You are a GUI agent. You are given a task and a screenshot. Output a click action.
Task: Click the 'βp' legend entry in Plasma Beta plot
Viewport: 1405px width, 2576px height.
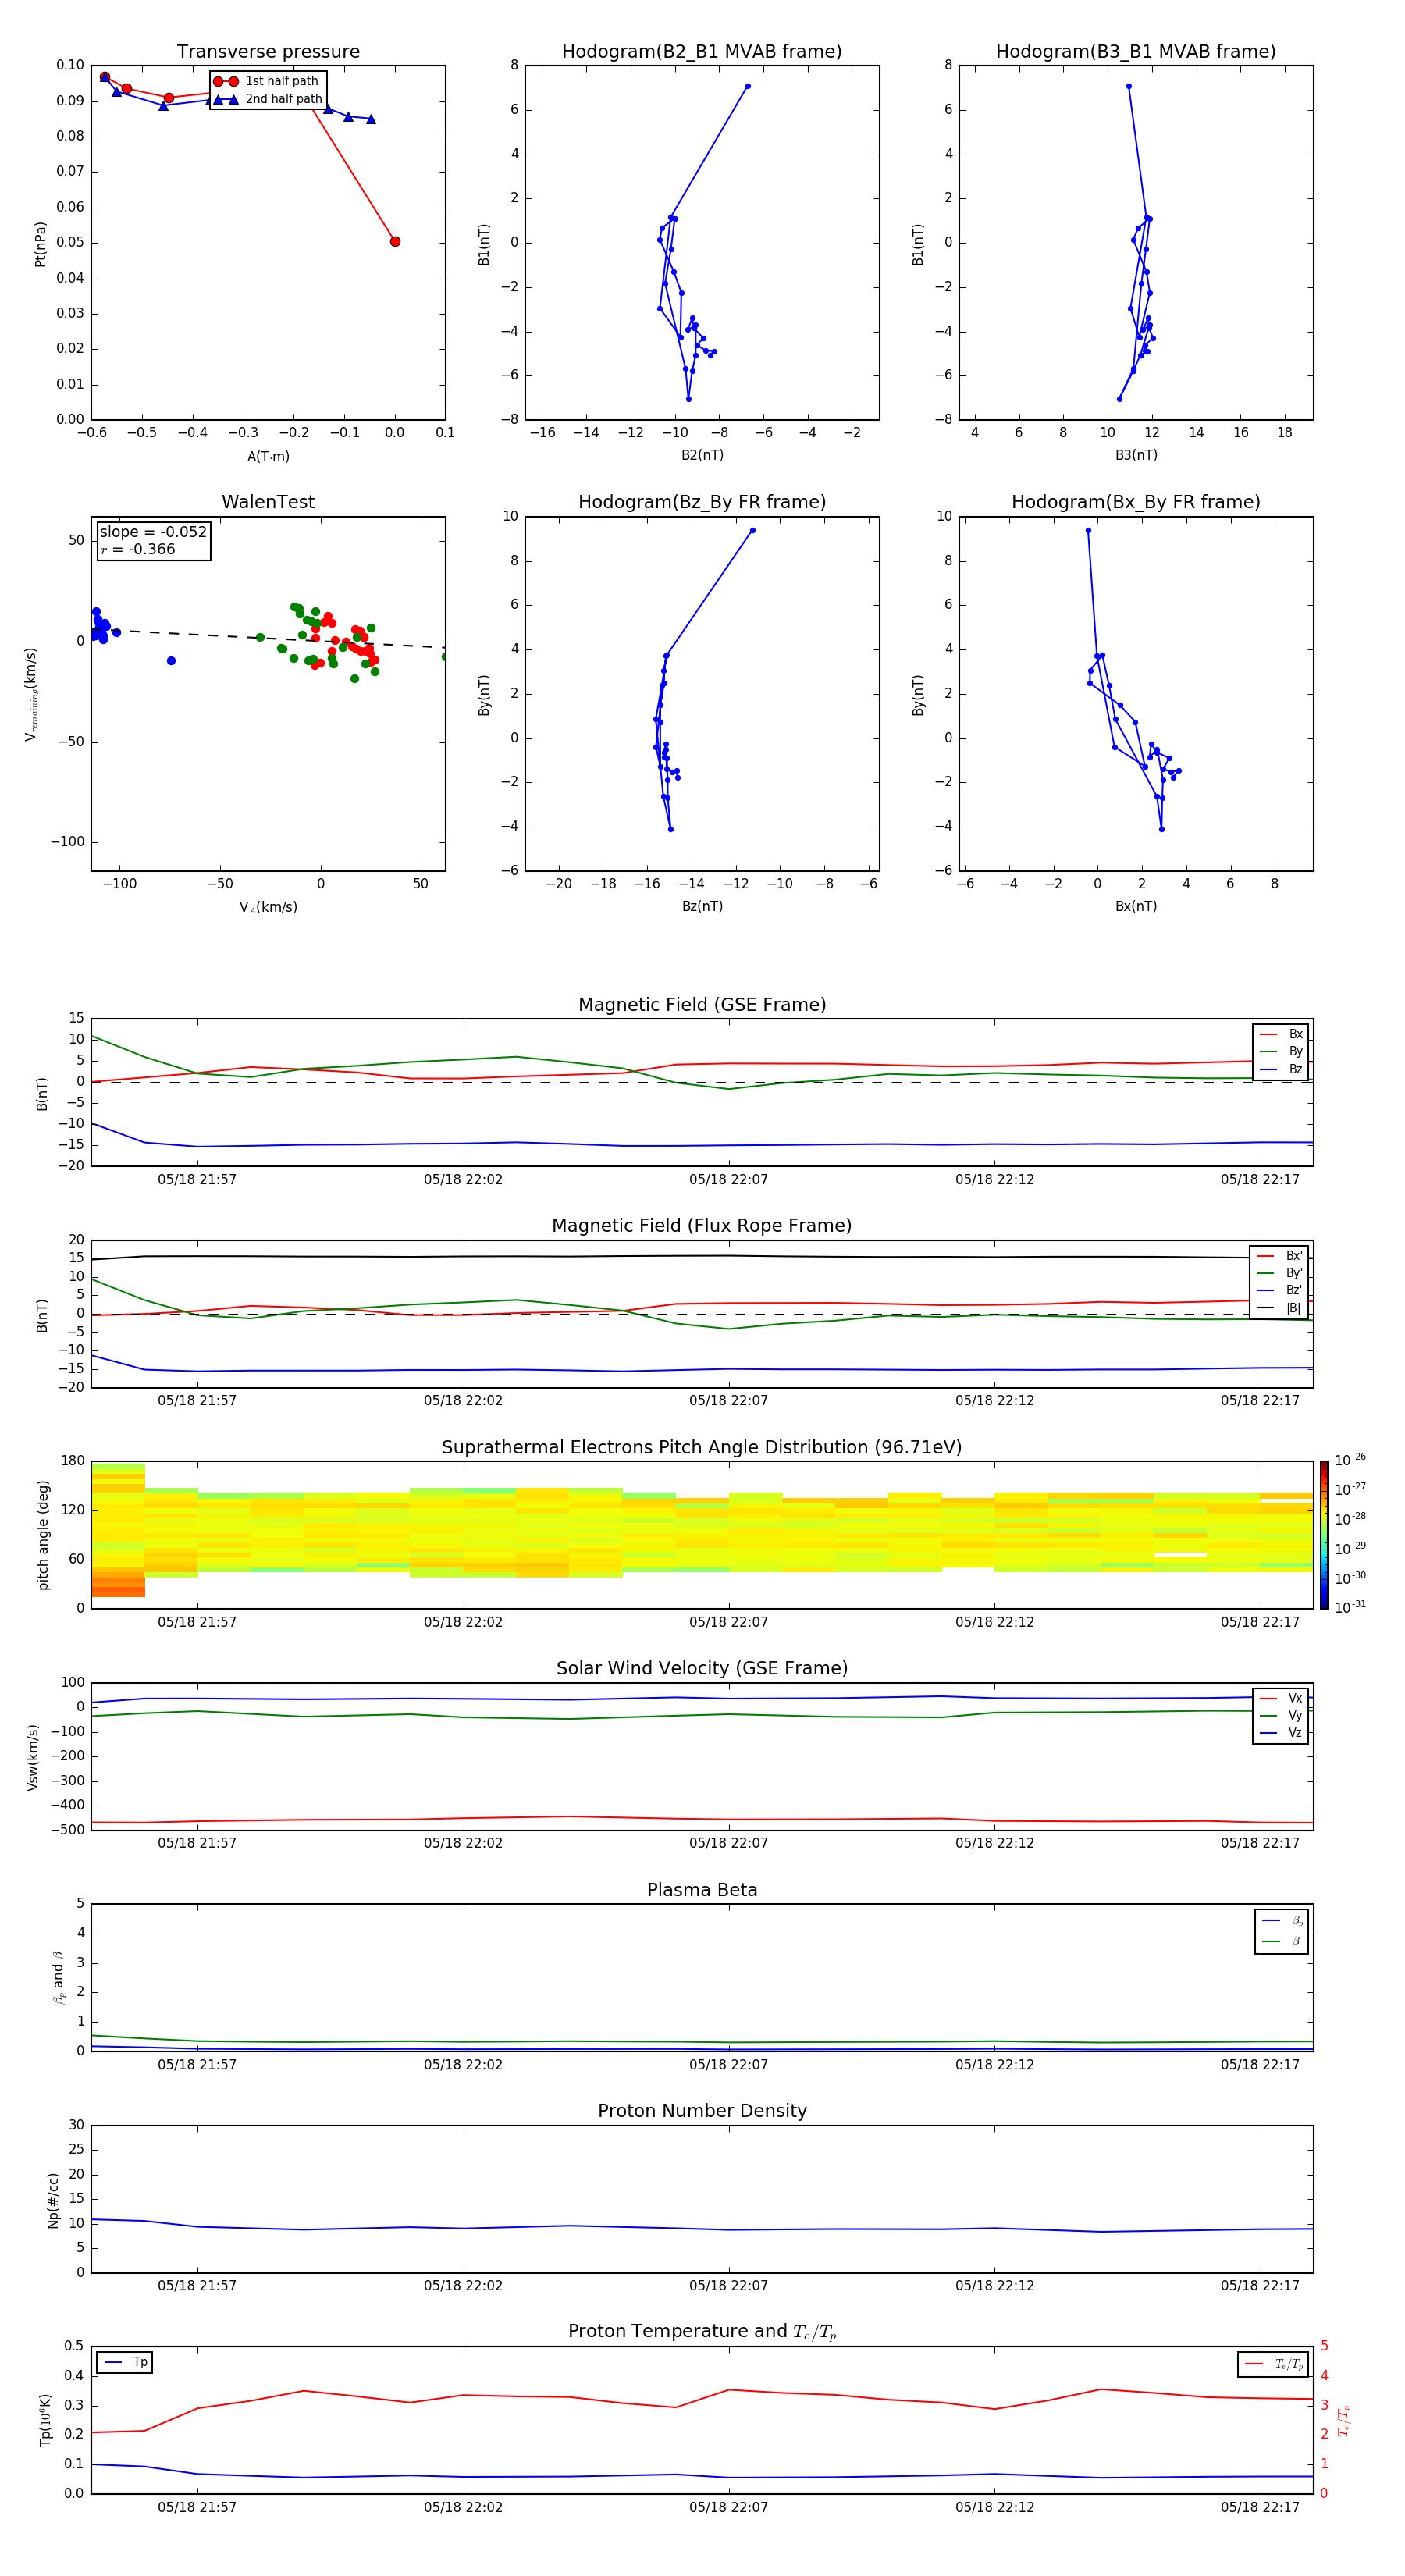pos(1282,1921)
